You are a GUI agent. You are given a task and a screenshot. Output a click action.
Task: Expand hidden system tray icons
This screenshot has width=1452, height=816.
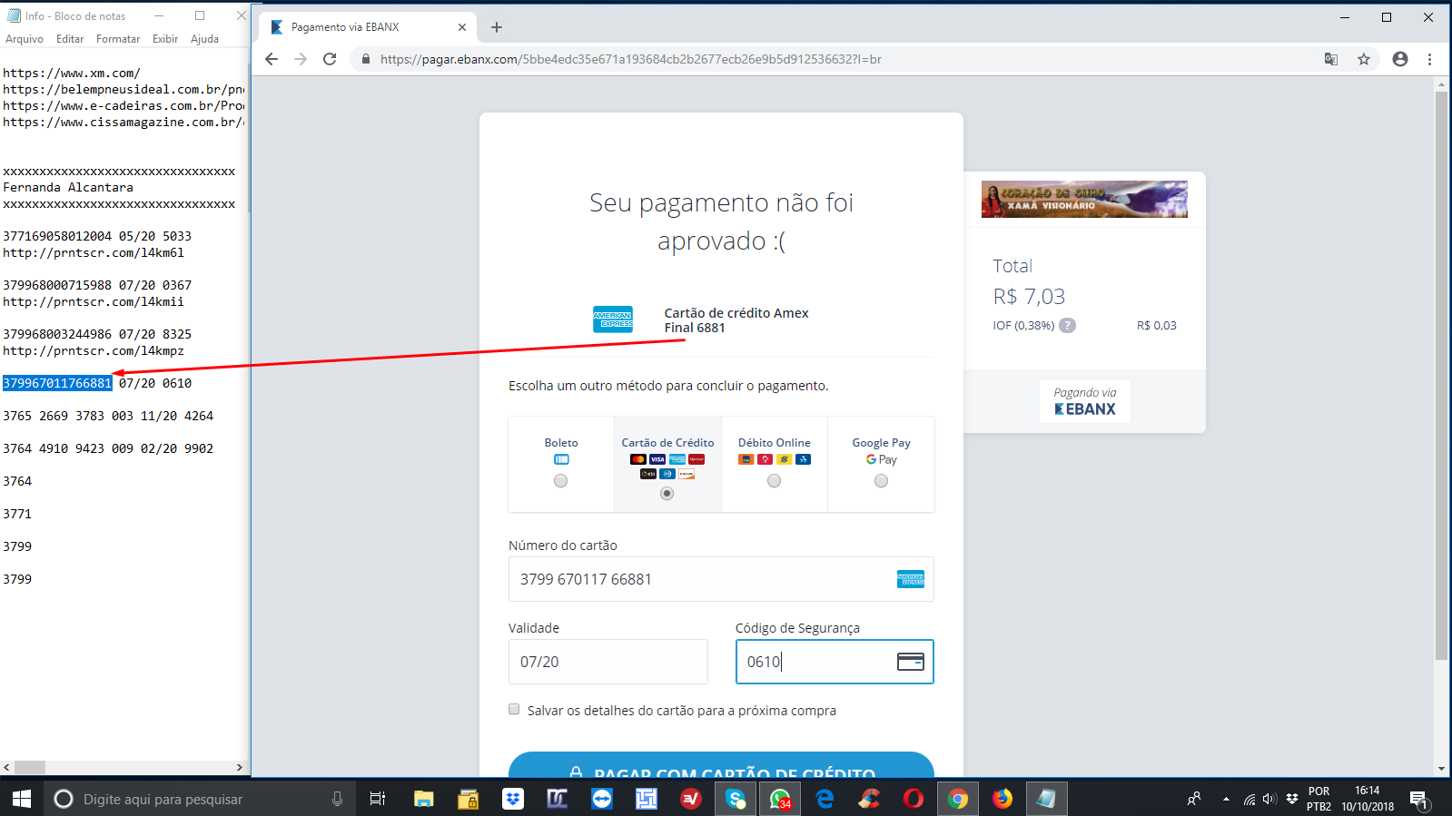[1226, 799]
